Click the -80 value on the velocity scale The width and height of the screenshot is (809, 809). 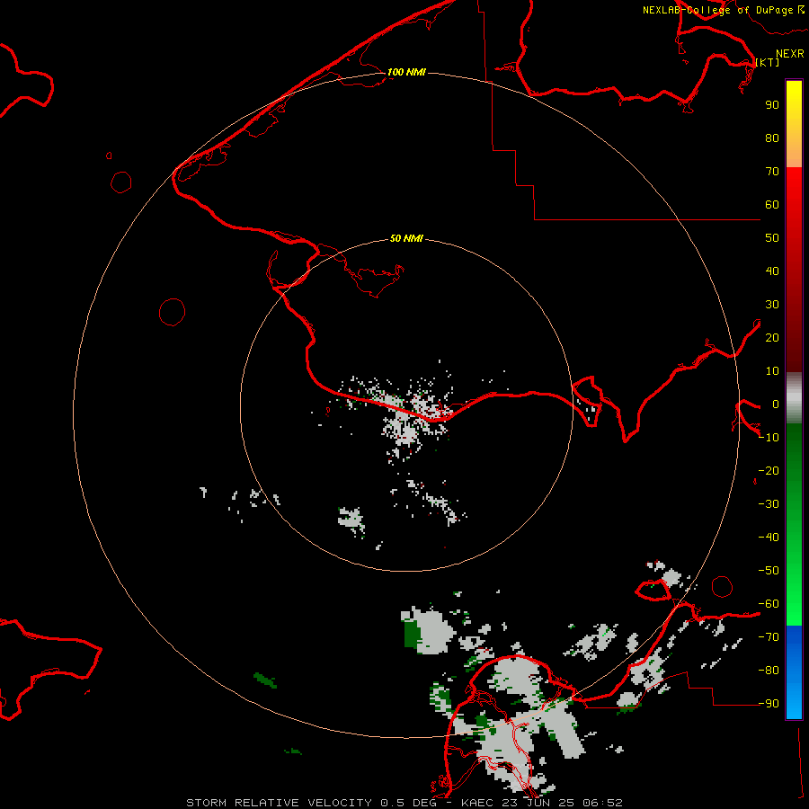click(x=769, y=671)
